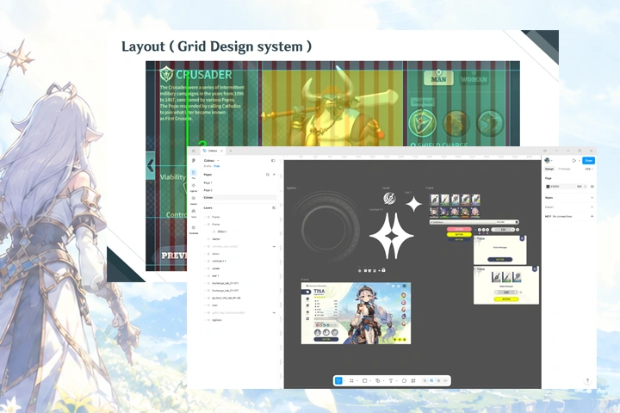The height and width of the screenshot is (413, 620).
Task: Click the page background color swatch
Action: 548,186
